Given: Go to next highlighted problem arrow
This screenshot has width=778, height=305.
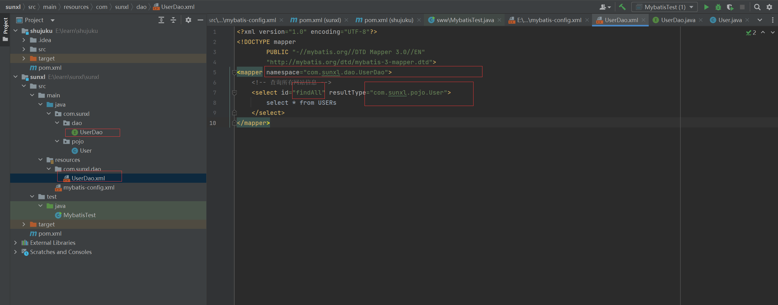Looking at the screenshot, I should [772, 32].
